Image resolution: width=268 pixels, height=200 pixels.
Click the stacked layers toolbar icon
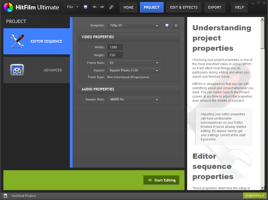pyautogui.click(x=111, y=7)
